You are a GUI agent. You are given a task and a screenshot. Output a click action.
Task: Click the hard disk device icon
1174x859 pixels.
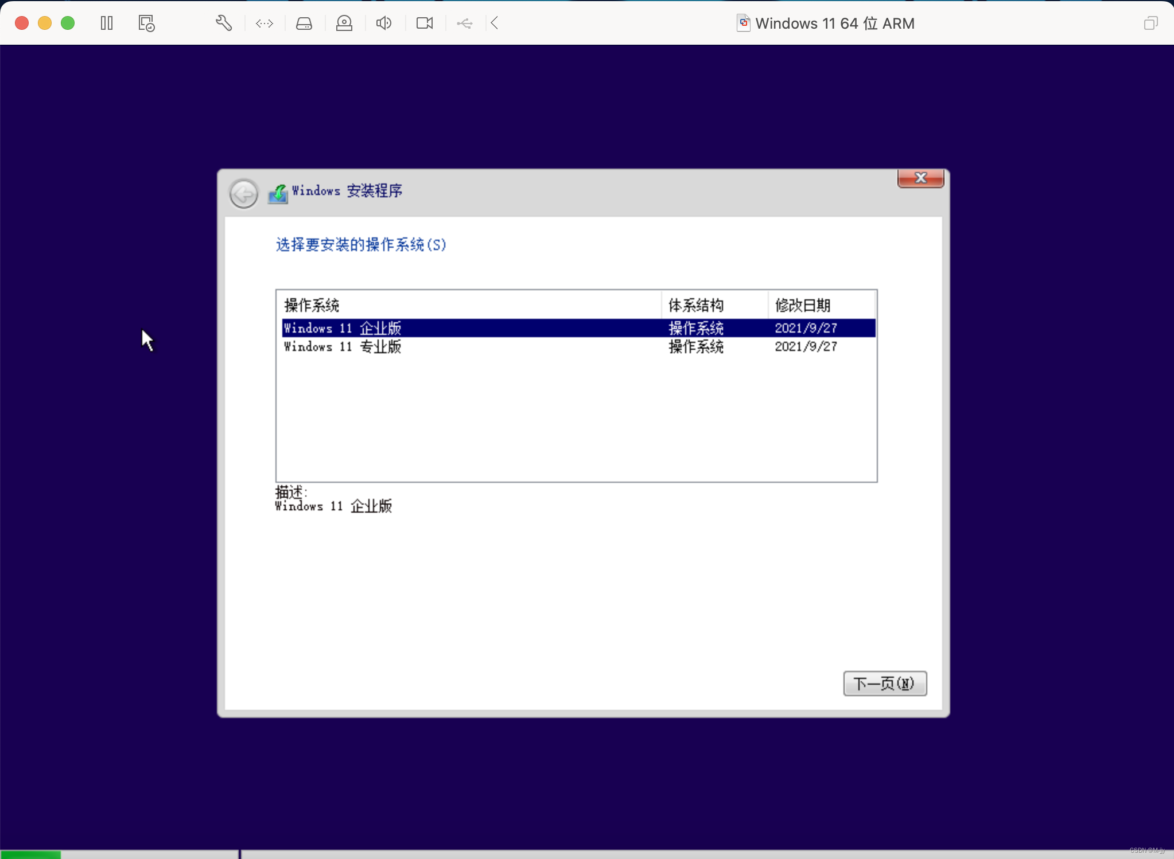(x=304, y=23)
